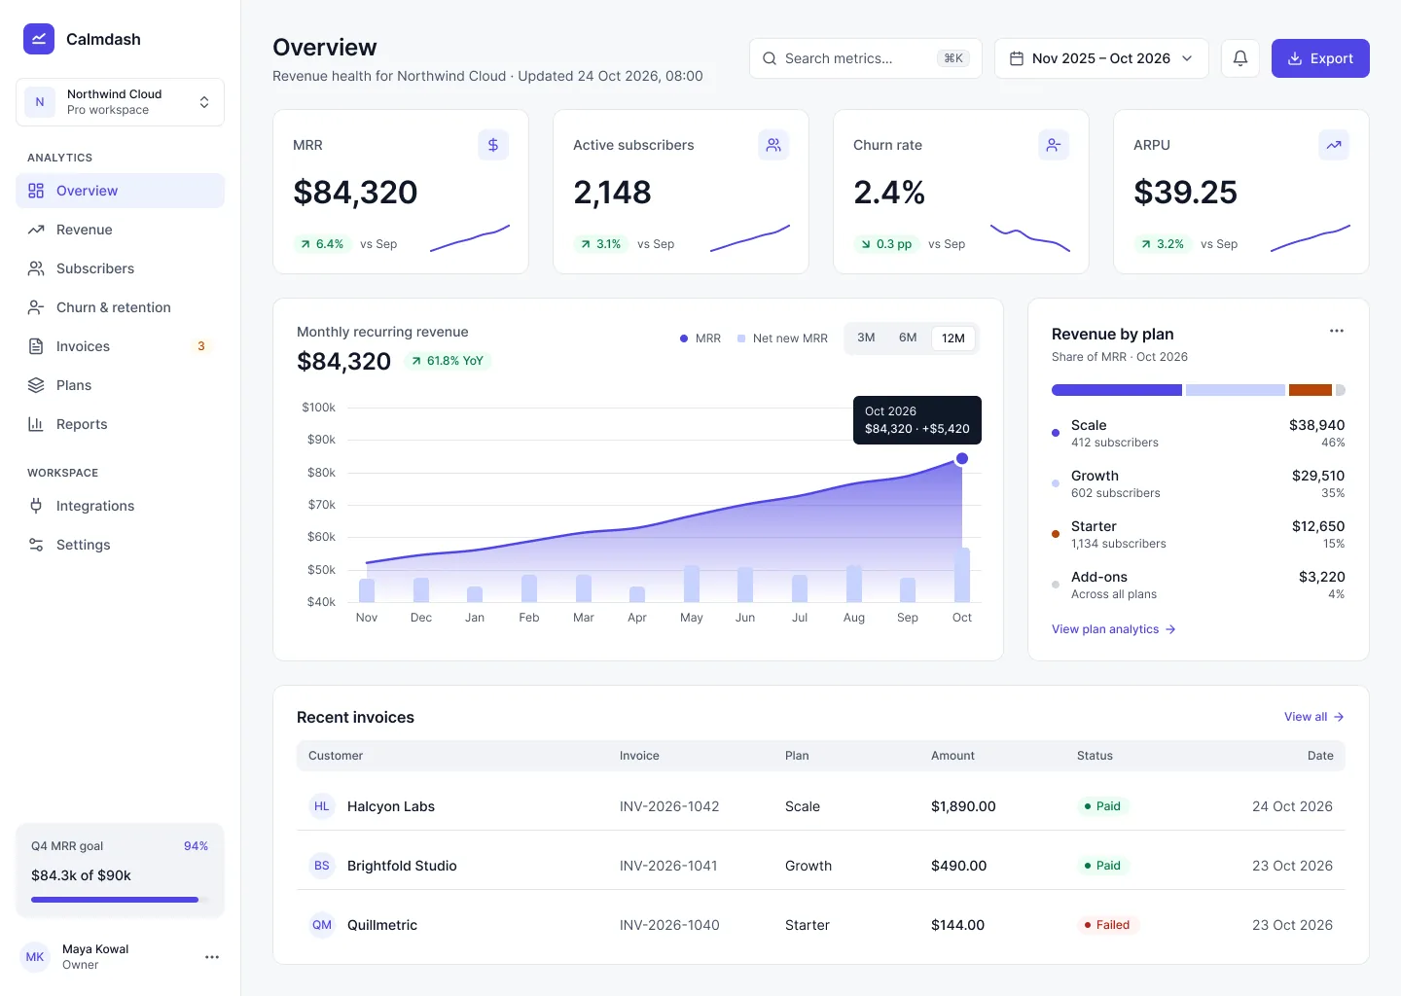The image size is (1401, 996).
Task: Click the Q4 MRR goal progress bar
Action: (x=120, y=900)
